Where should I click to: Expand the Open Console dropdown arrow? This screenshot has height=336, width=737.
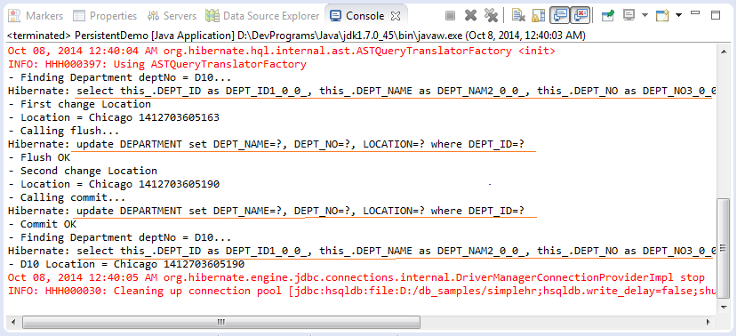[678, 15]
